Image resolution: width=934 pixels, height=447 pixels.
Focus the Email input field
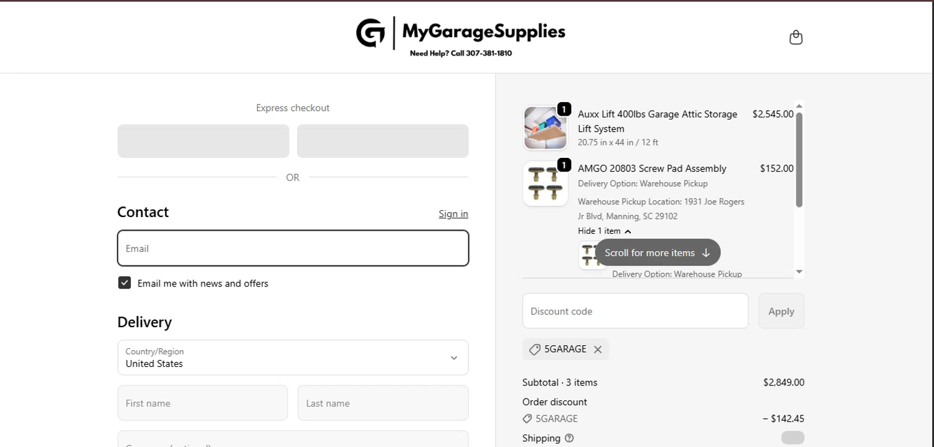click(293, 248)
